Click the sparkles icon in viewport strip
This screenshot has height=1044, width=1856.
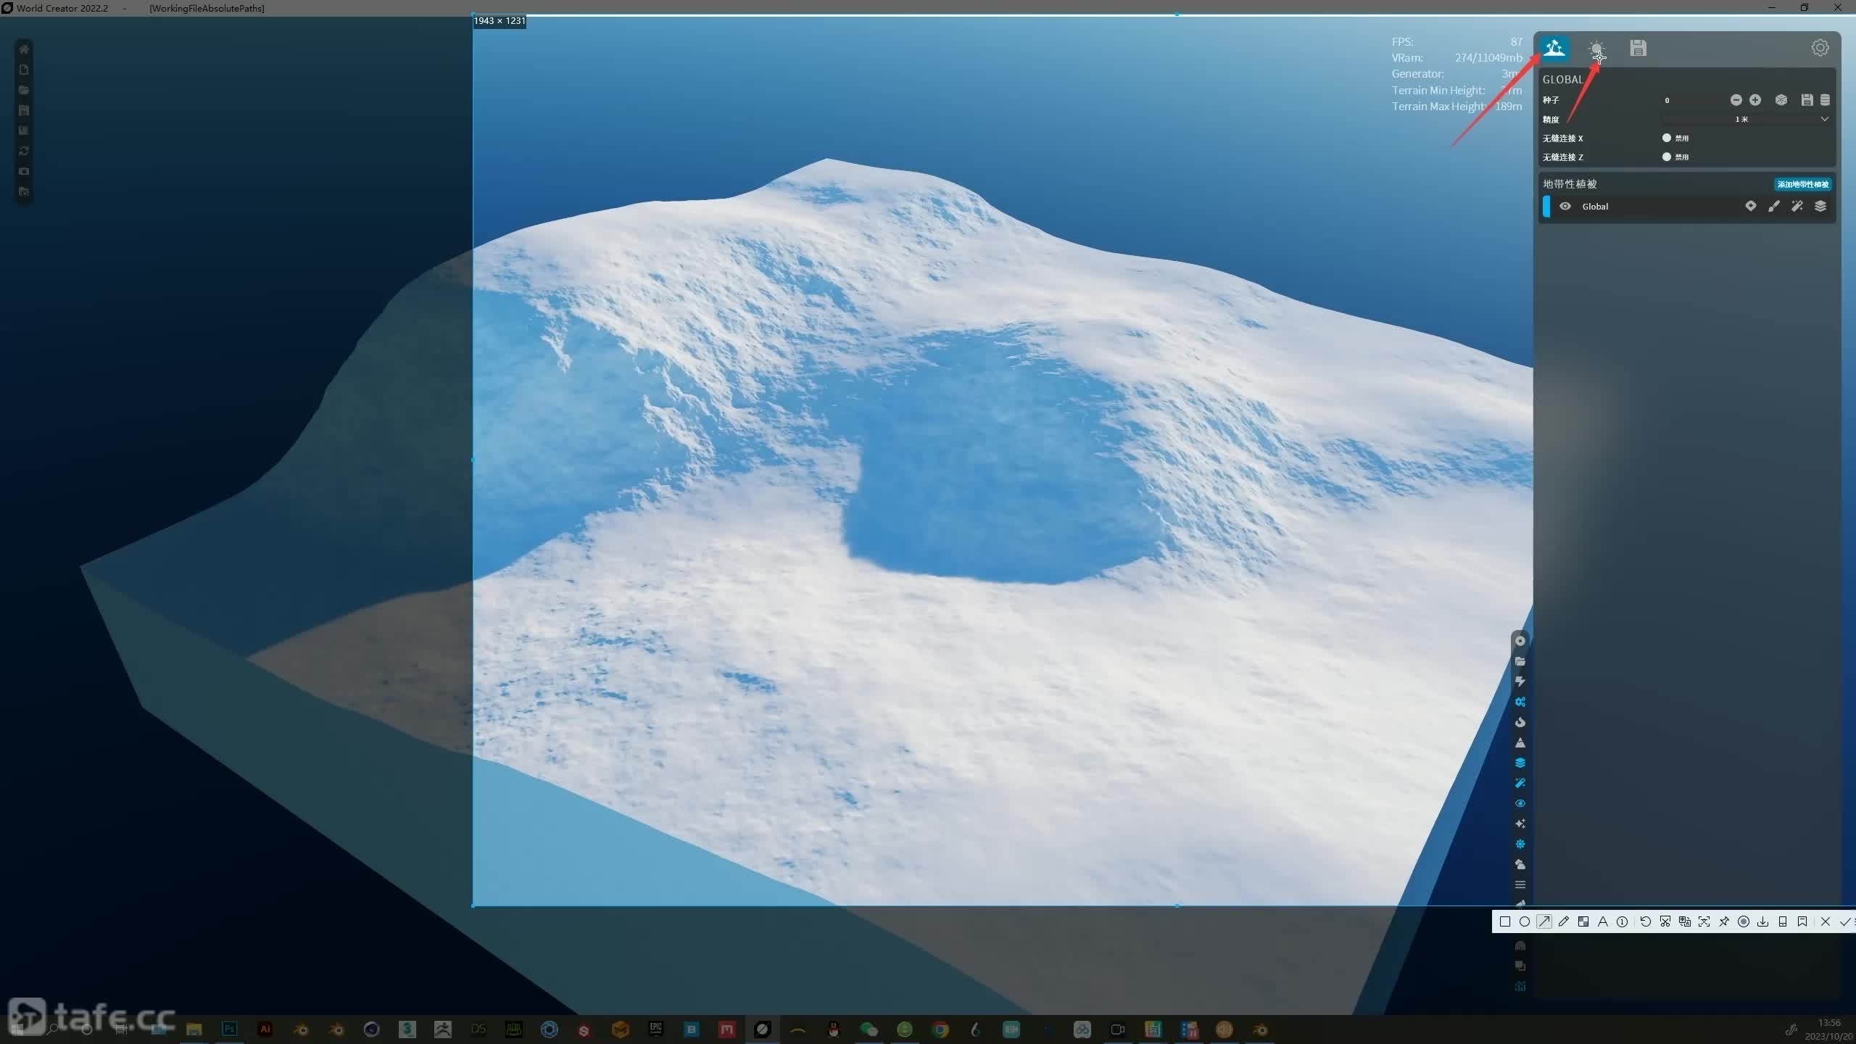coord(1520,824)
